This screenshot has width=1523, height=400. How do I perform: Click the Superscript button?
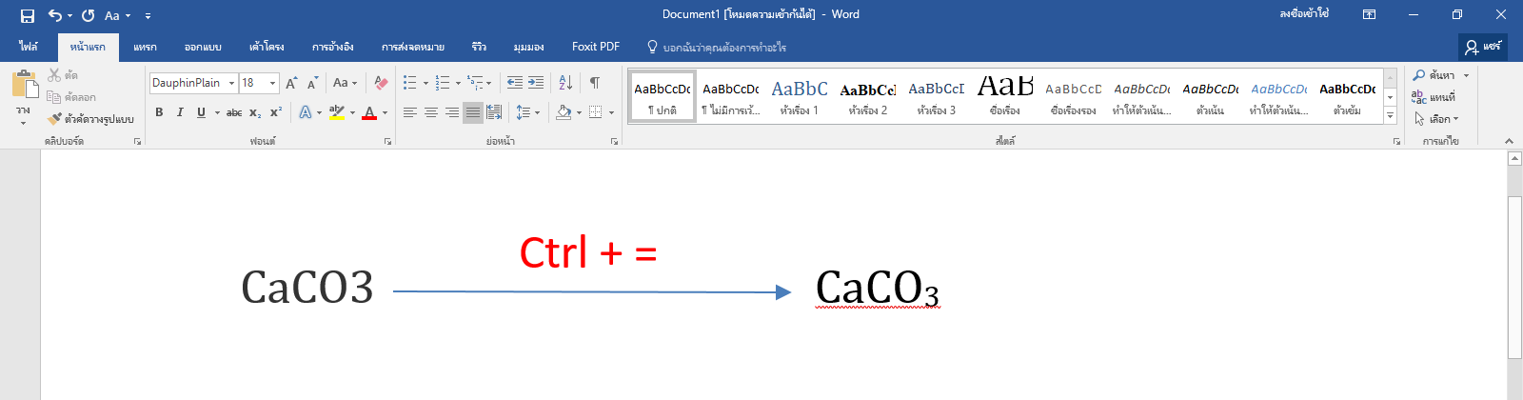pyautogui.click(x=276, y=112)
